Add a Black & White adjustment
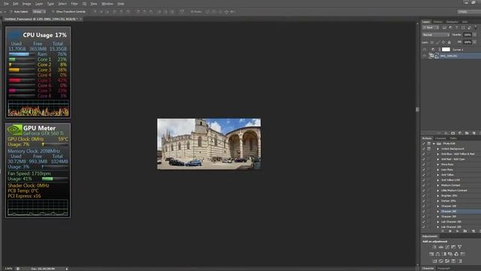Screen dimensions: 481x271 tap(444, 254)
